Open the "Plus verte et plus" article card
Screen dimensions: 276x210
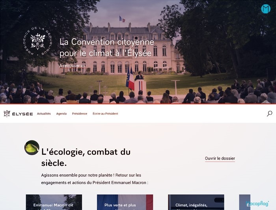(x=125, y=202)
